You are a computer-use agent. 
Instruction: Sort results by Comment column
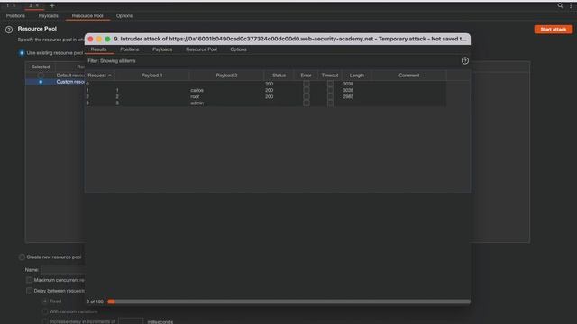408,76
